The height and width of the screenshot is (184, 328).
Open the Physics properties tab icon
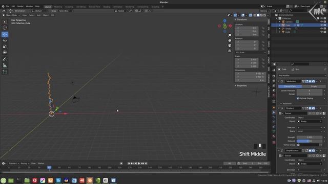tap(274, 122)
